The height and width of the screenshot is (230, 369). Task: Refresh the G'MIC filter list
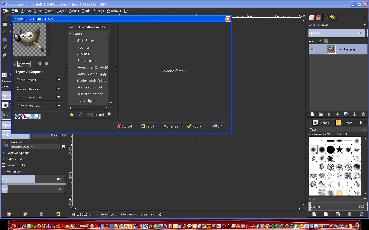click(x=80, y=114)
